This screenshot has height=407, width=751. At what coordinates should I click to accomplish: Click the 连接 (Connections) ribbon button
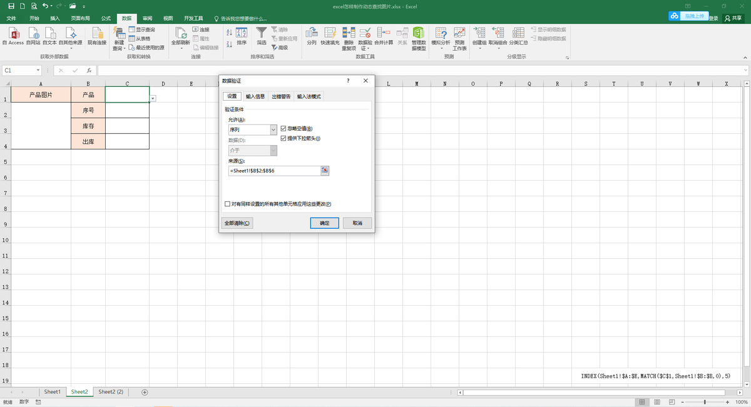point(201,29)
